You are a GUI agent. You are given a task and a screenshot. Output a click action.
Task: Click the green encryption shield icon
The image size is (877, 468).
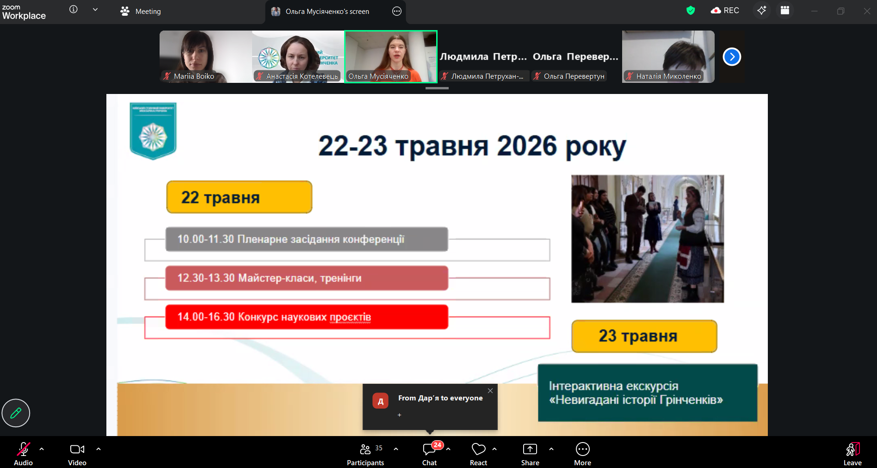tap(690, 11)
